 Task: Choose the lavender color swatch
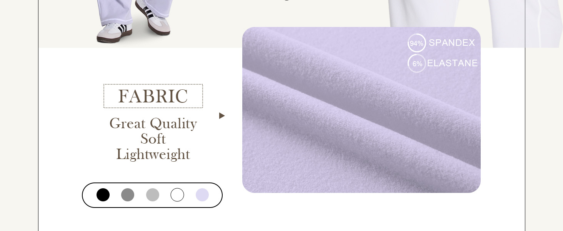202,195
